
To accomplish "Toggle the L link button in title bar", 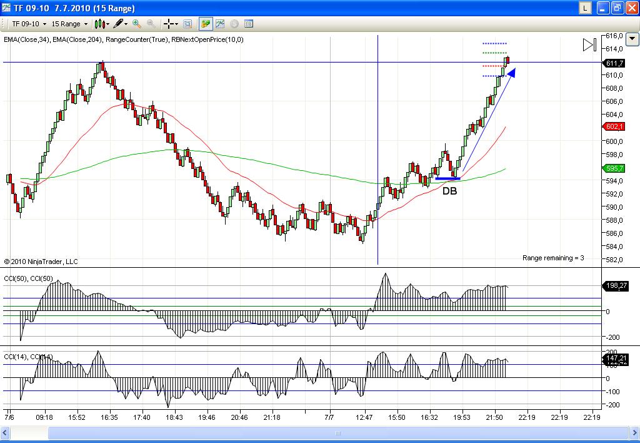I will point(584,8).
